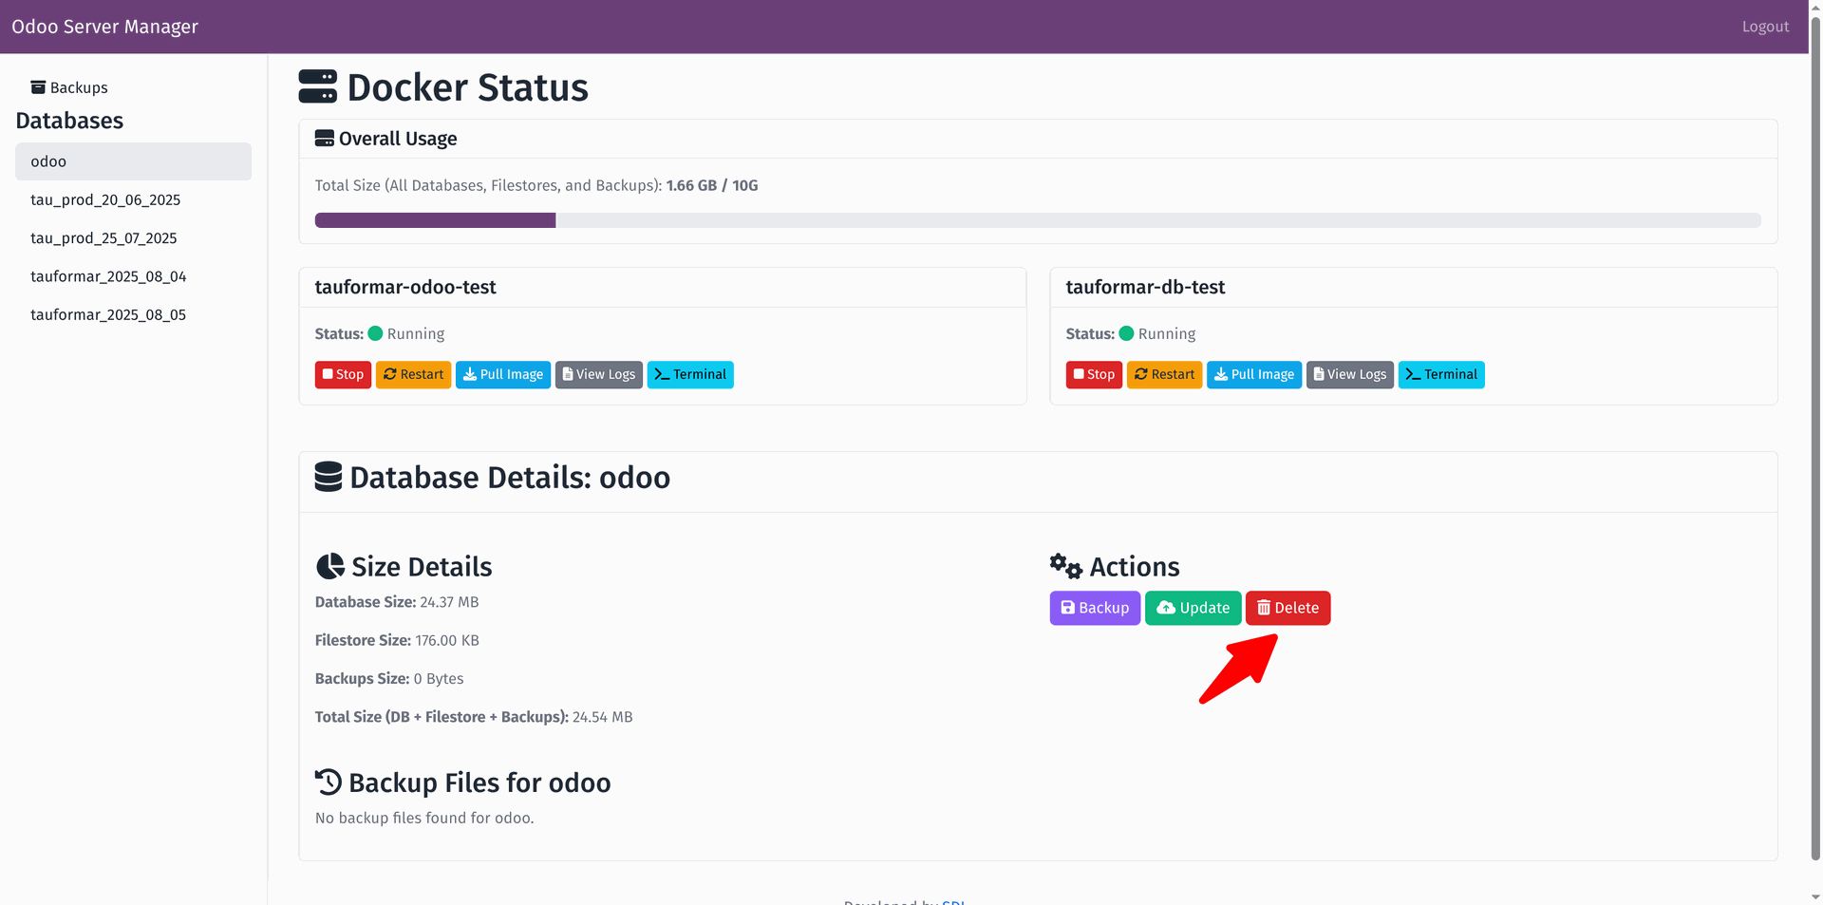The image size is (1823, 905).
Task: Restart the tauformar-db-test container
Action: (1164, 374)
